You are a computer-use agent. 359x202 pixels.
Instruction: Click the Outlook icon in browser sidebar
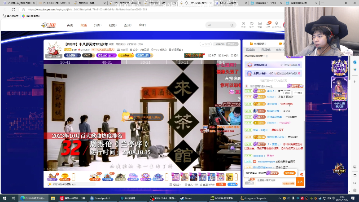pos(355,62)
